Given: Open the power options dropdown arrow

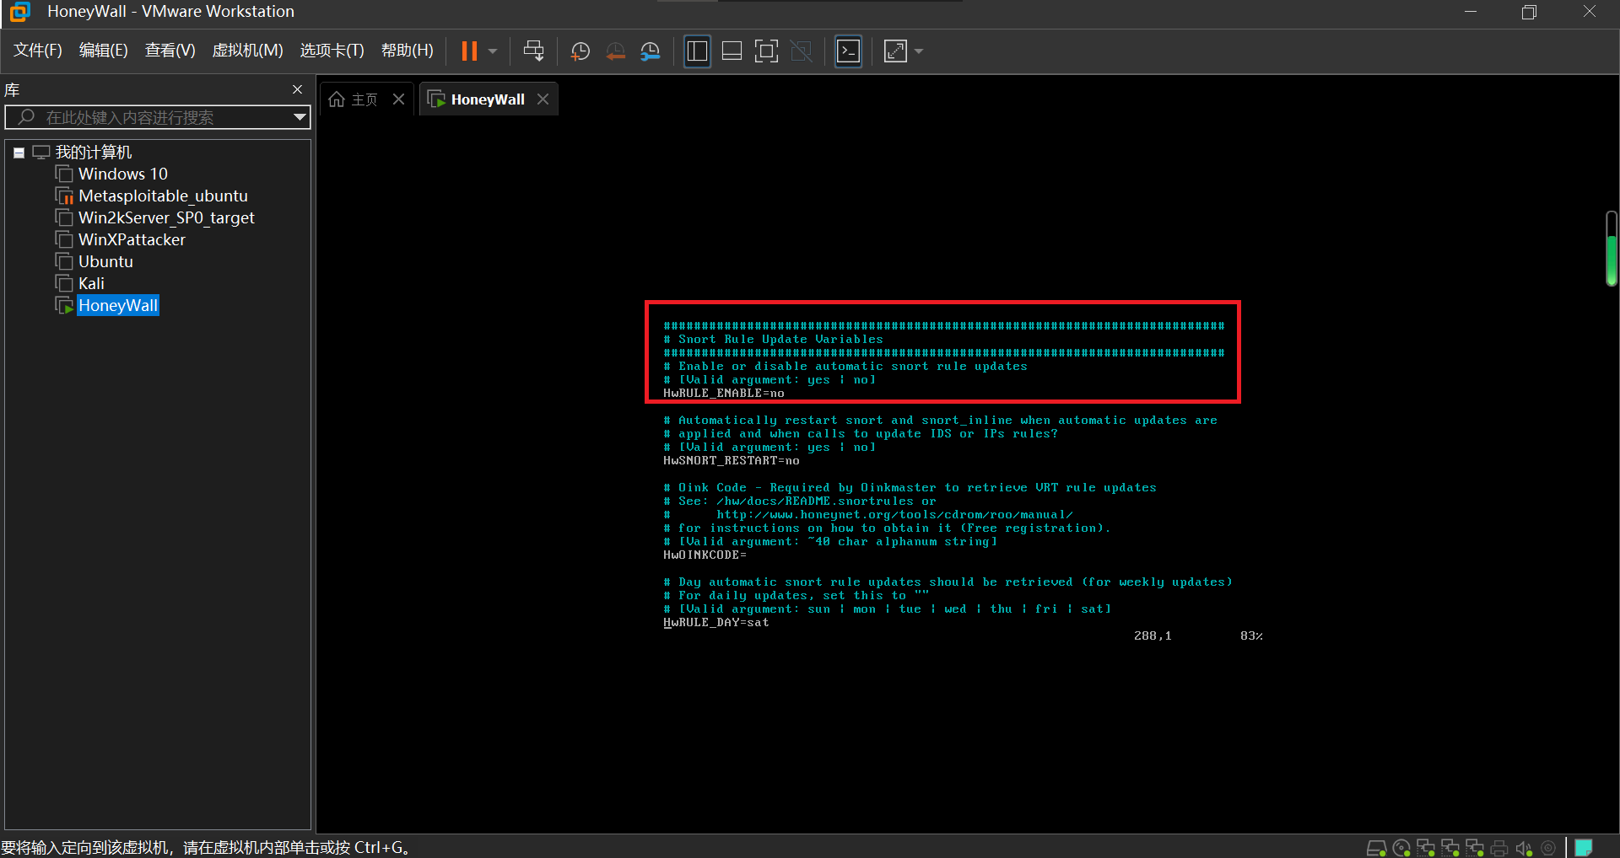Looking at the screenshot, I should point(493,51).
